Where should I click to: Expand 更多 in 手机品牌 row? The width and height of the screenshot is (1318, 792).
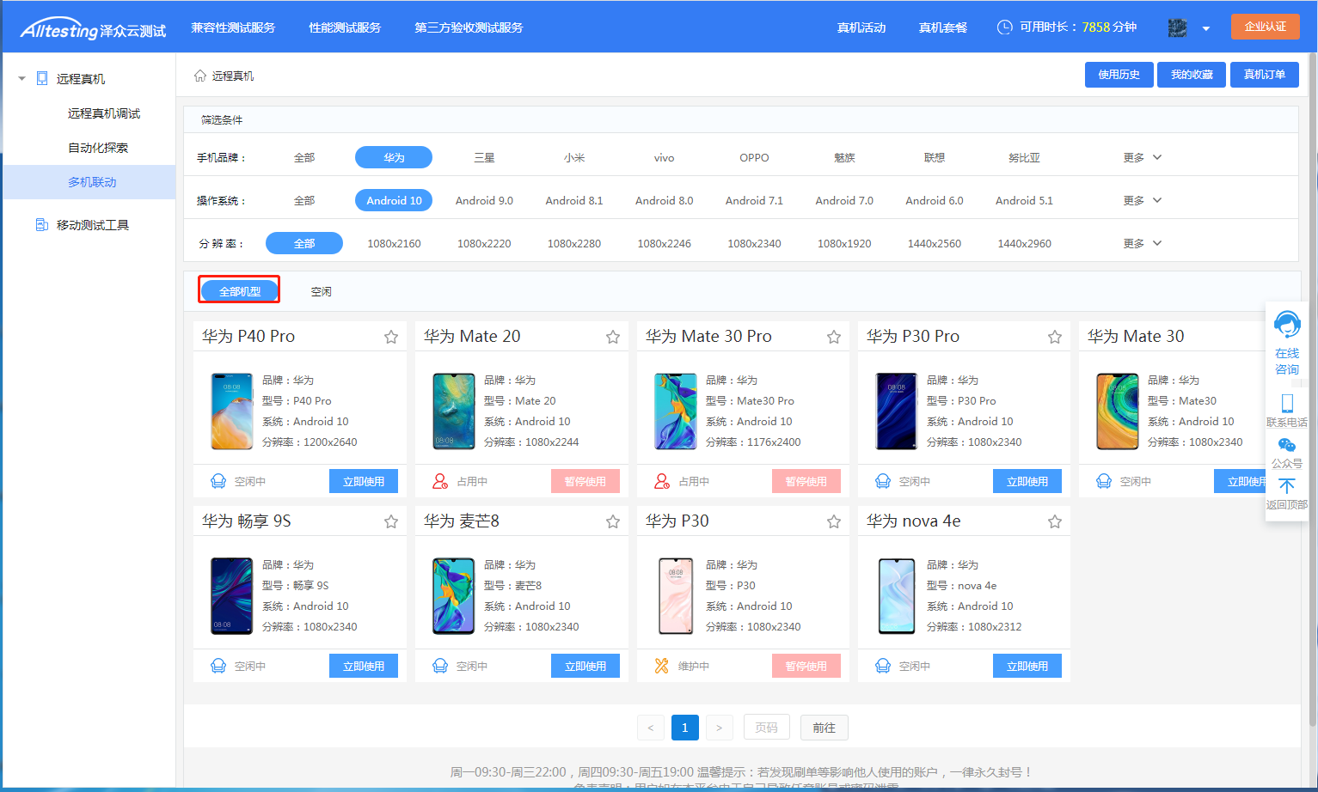click(x=1143, y=157)
